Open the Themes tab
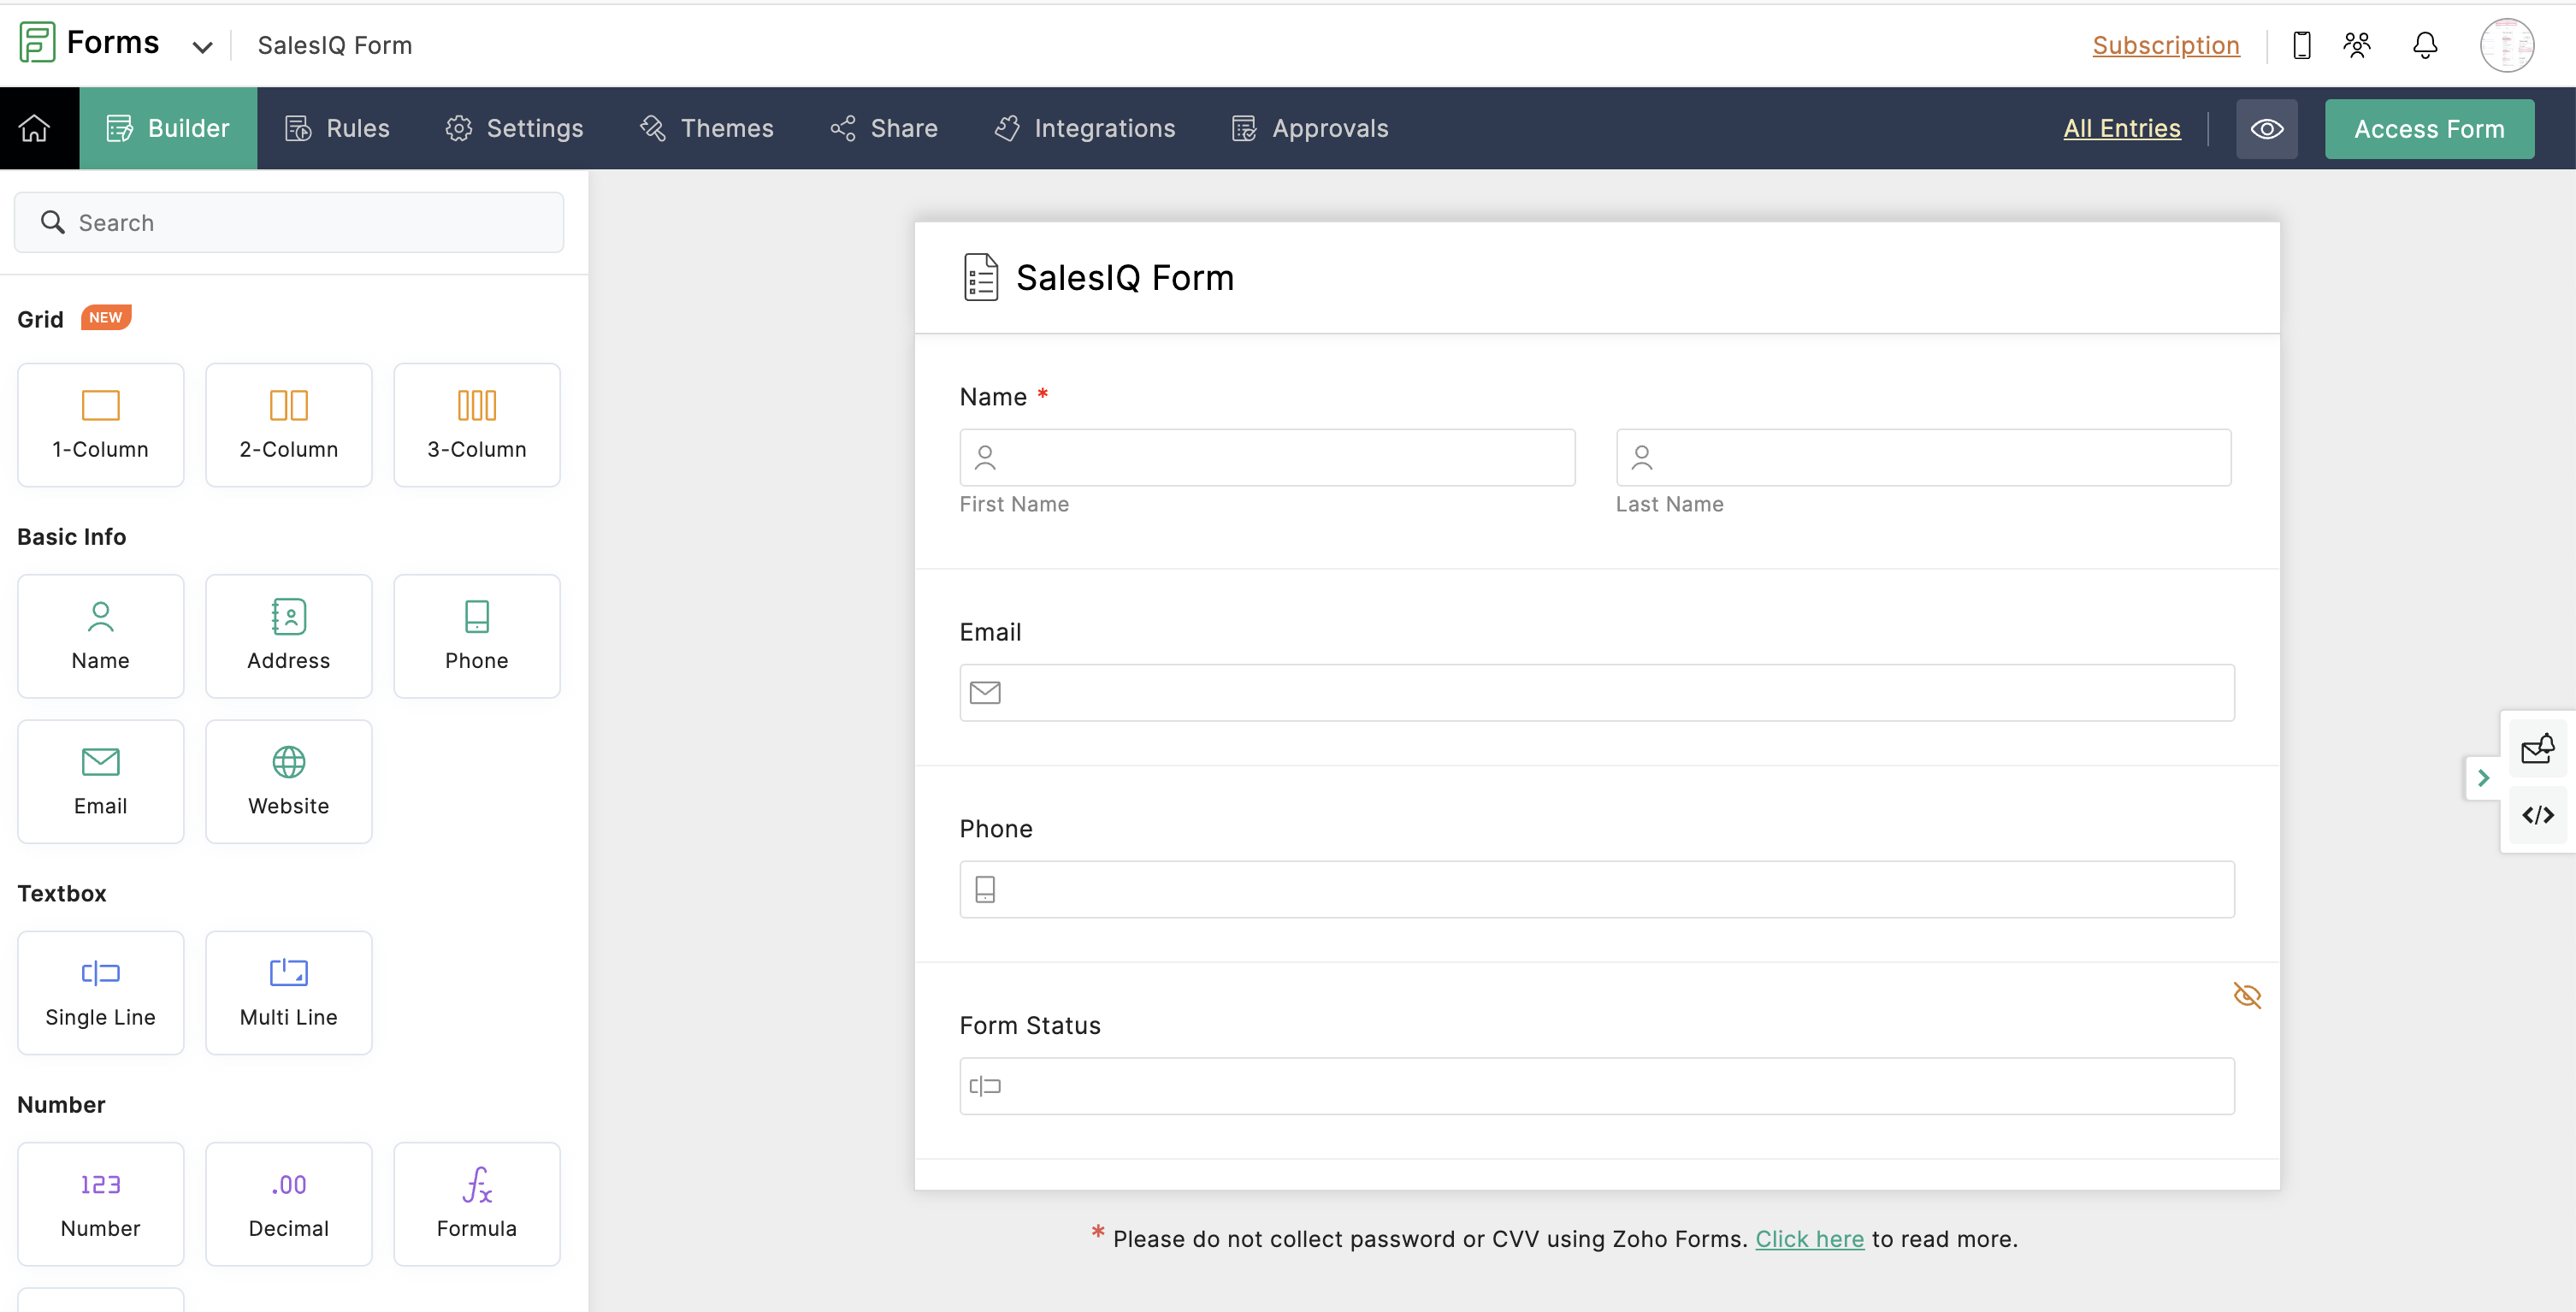Screen dimensions: 2576x1312 pyautogui.click(x=706, y=128)
